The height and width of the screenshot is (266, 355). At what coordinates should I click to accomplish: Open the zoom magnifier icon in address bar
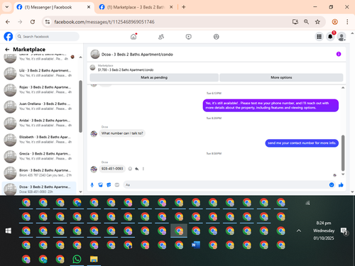[x=306, y=22]
